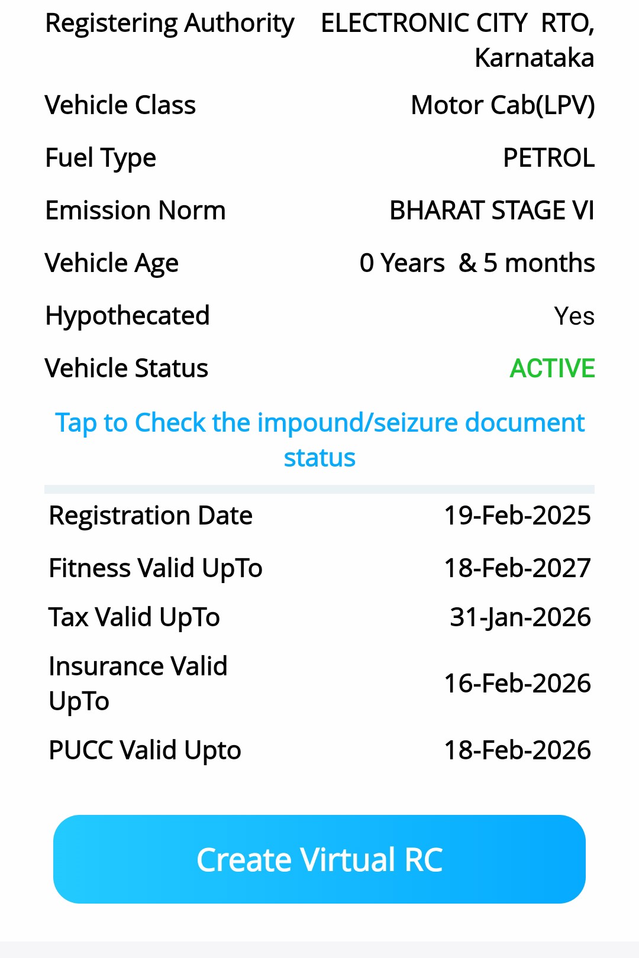Tap the Registering Authority label
This screenshot has height=958, width=639.
pos(170,24)
